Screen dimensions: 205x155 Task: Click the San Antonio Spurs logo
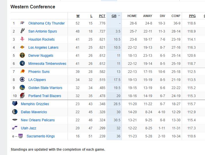pyautogui.click(x=22, y=31)
